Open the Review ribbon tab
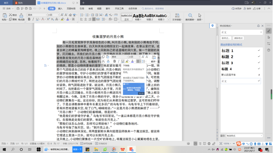The image size is (273, 153). click(90, 9)
